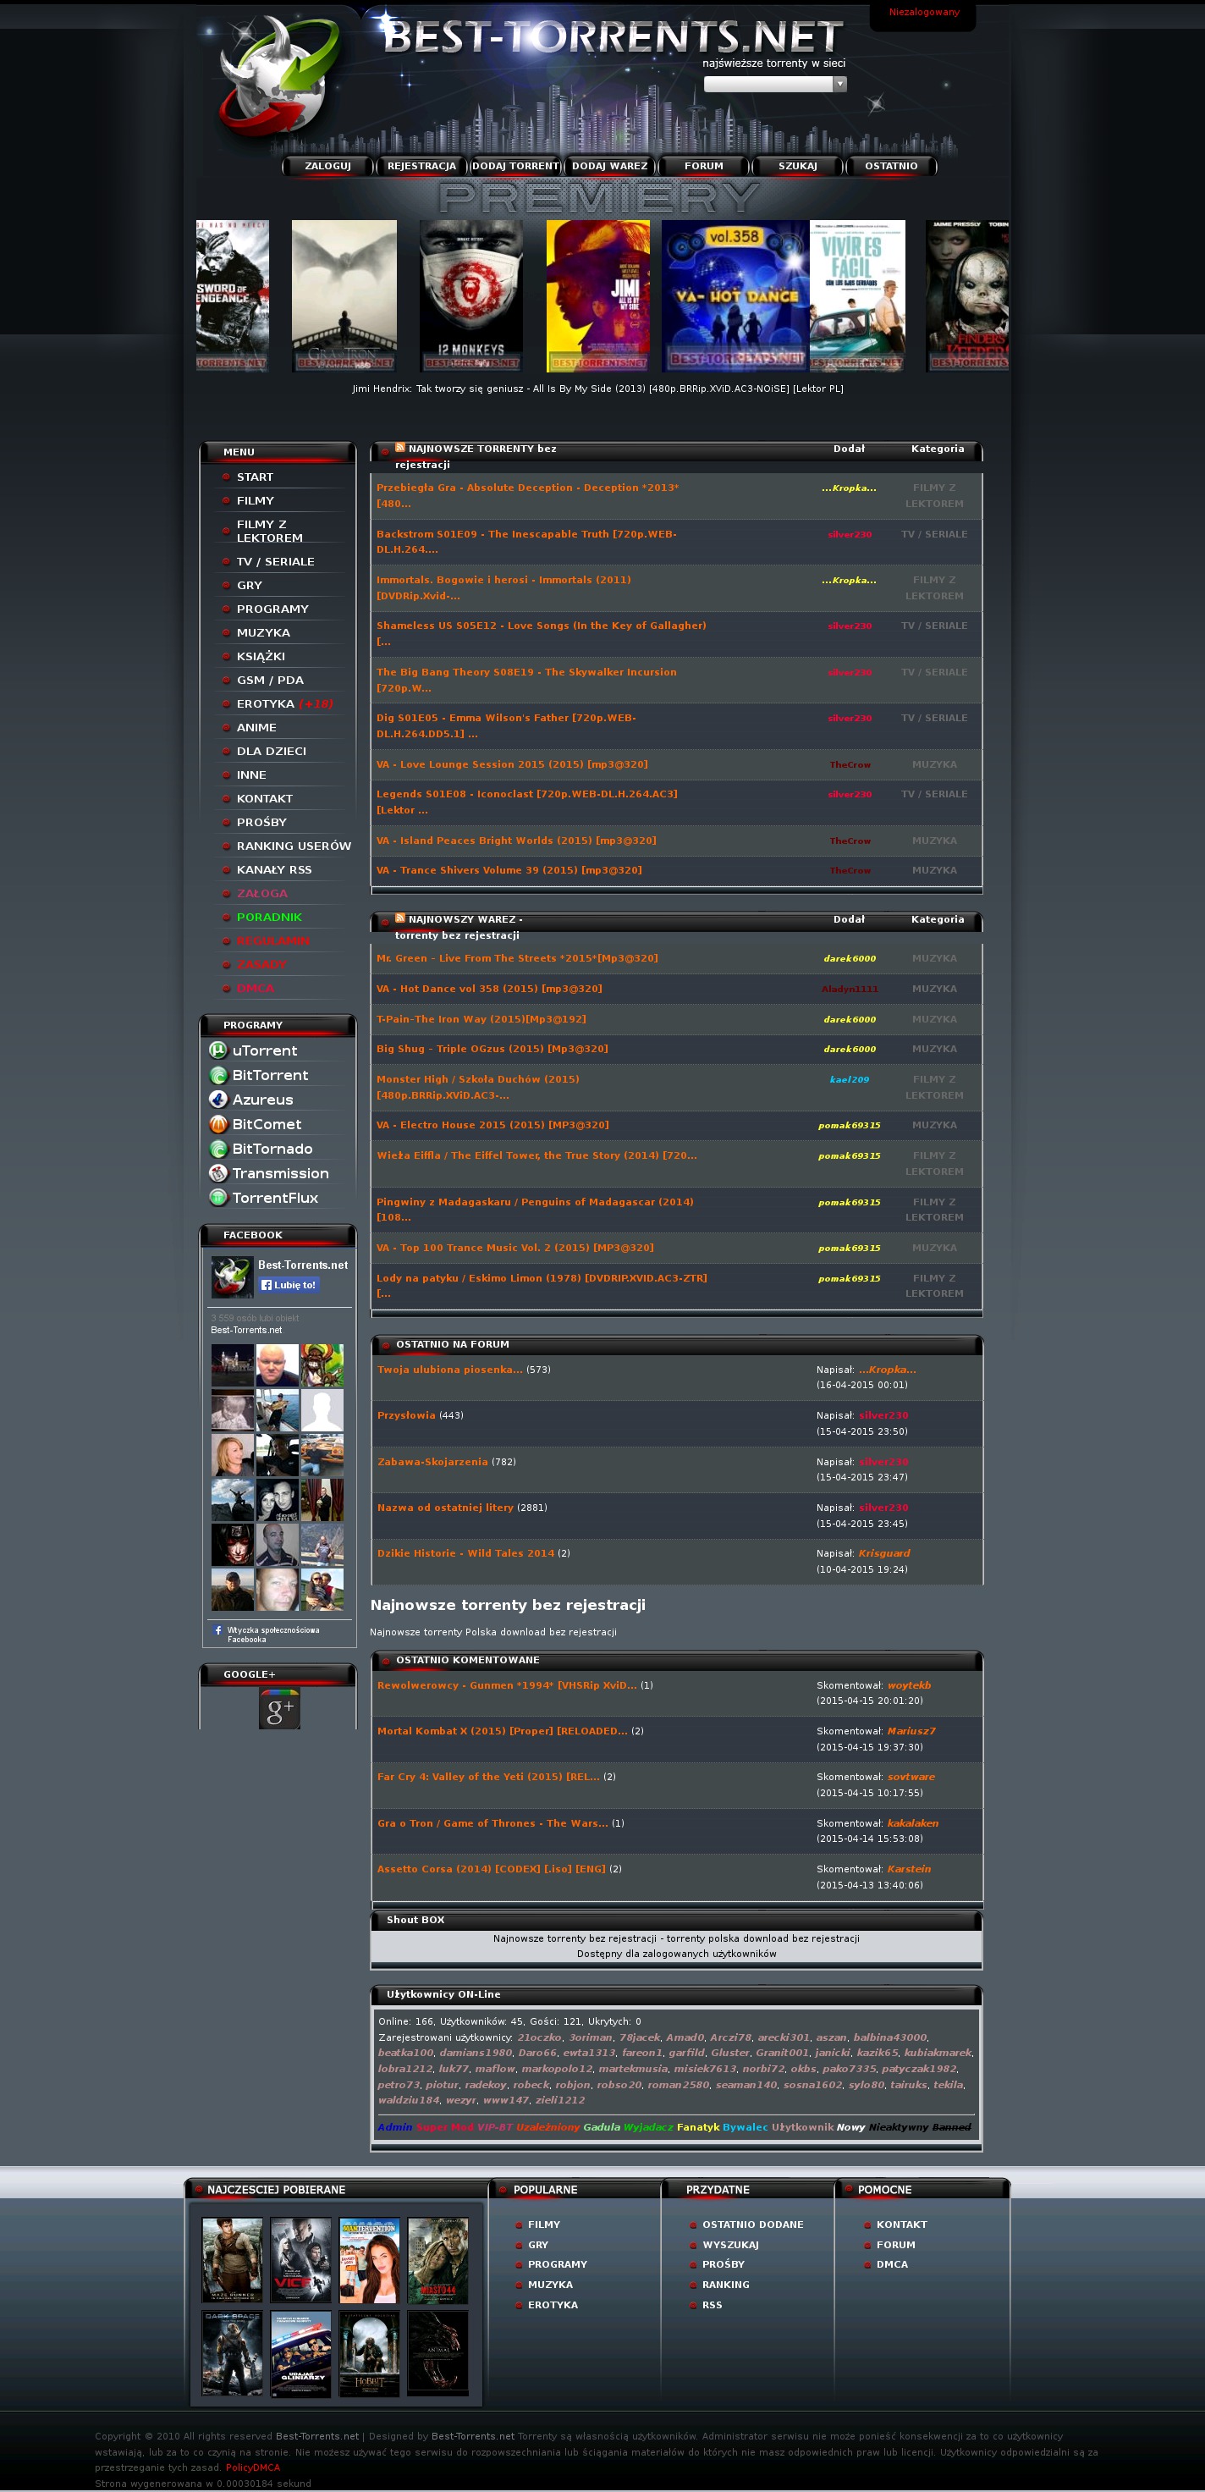Click the Transmission program icon
1205x2492 pixels.
click(218, 1172)
